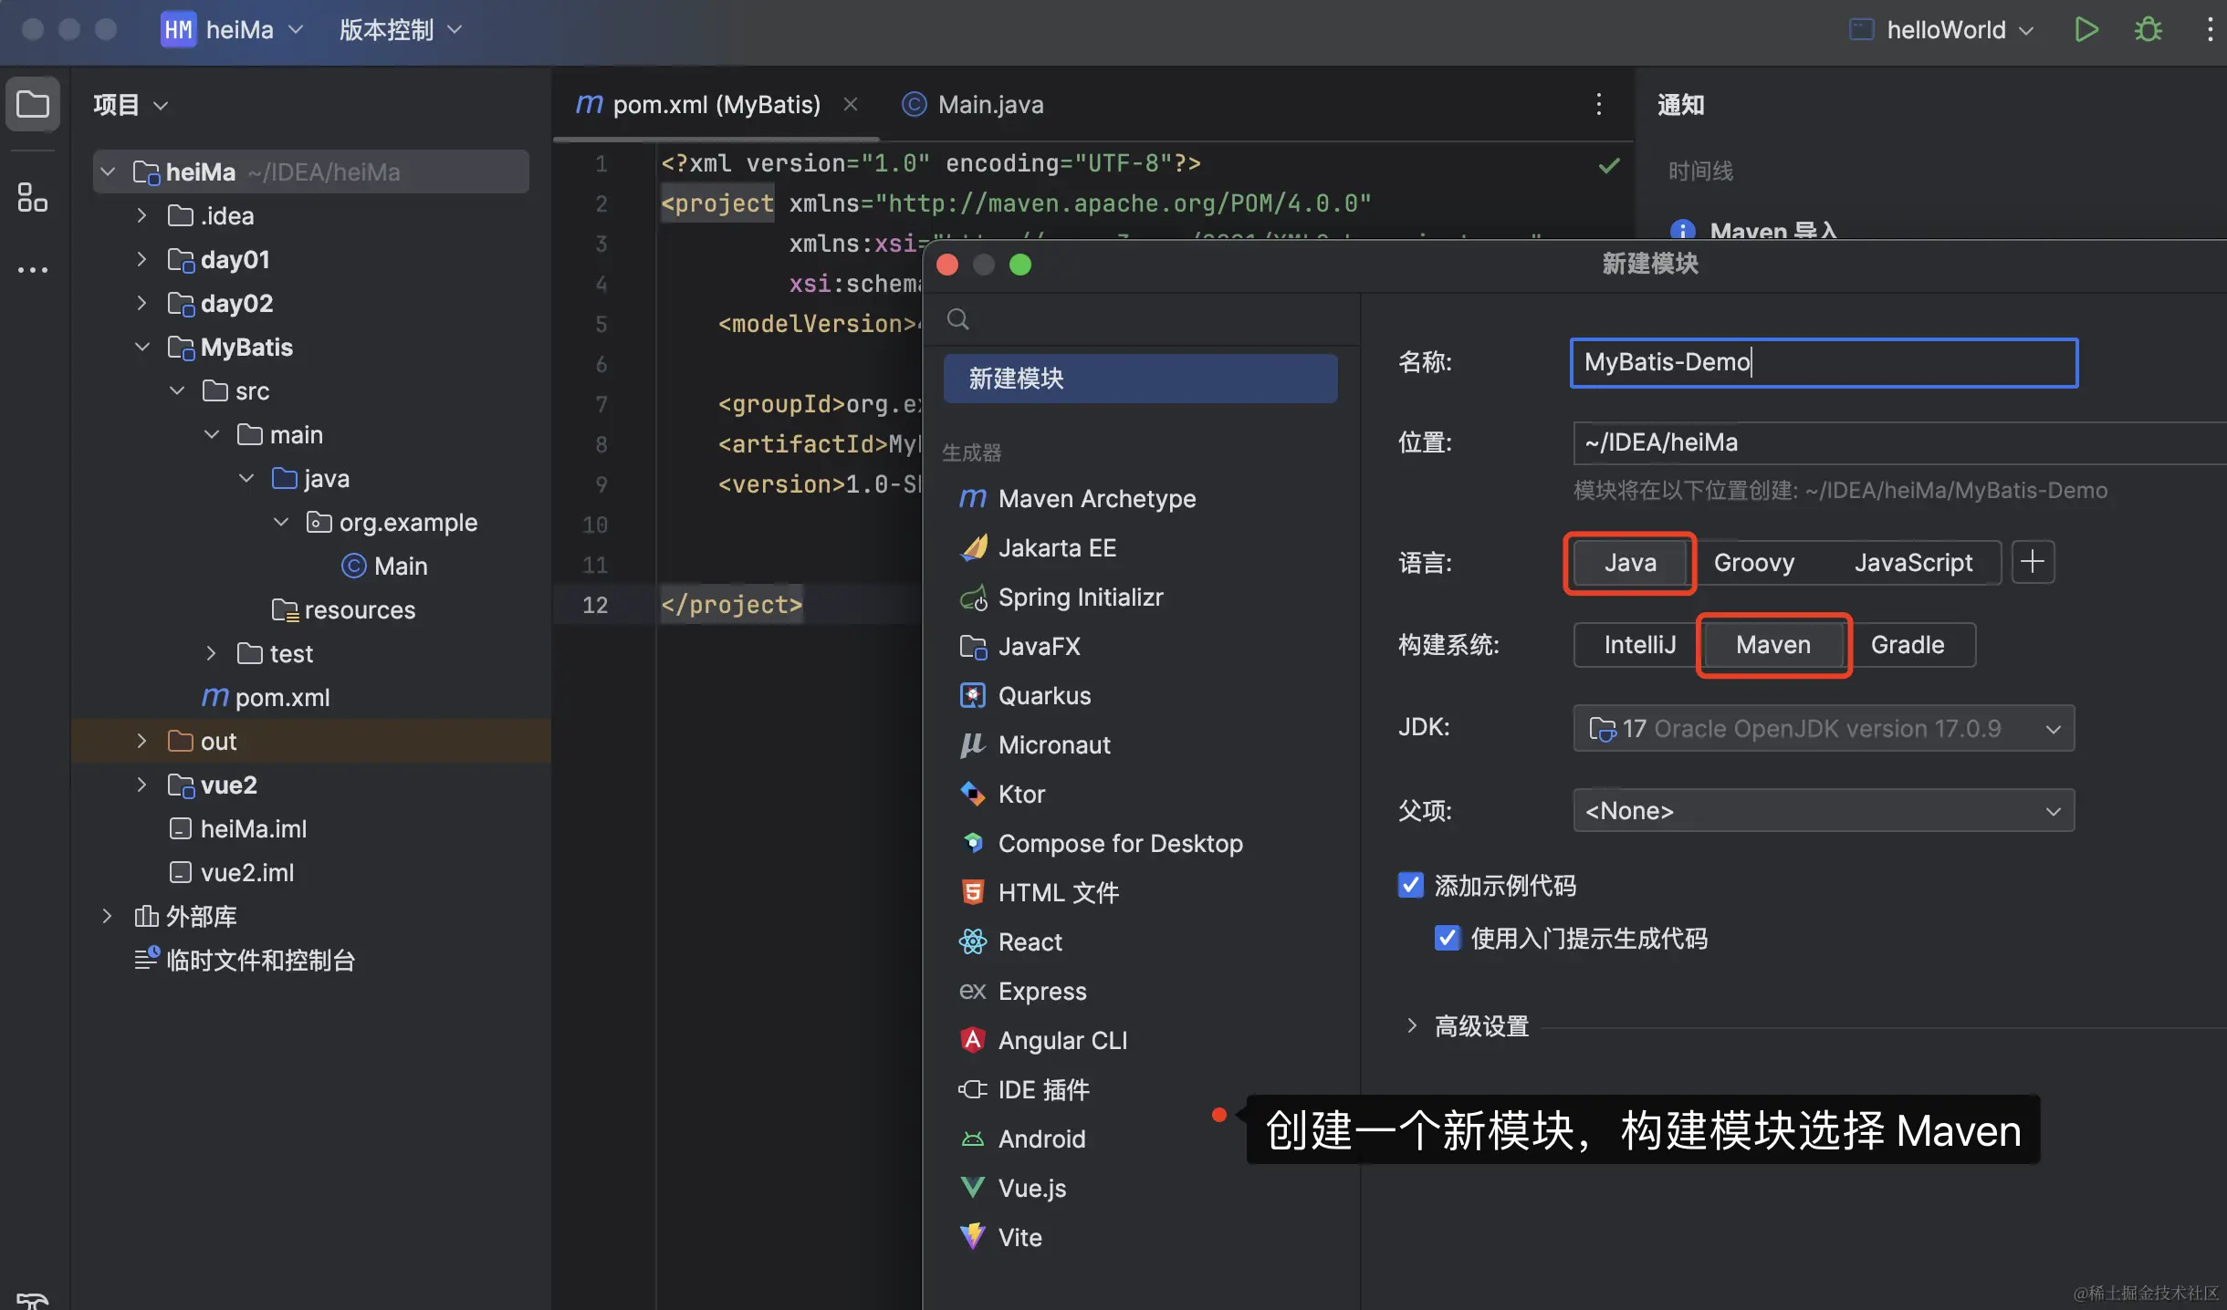Screen dimensions: 2227x1310
Task: Open the main IDE options menu
Action: [x=2210, y=29]
